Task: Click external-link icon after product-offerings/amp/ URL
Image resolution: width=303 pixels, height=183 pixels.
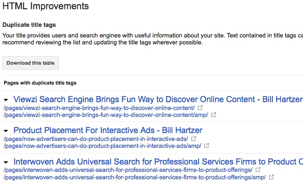Action: click(271, 177)
